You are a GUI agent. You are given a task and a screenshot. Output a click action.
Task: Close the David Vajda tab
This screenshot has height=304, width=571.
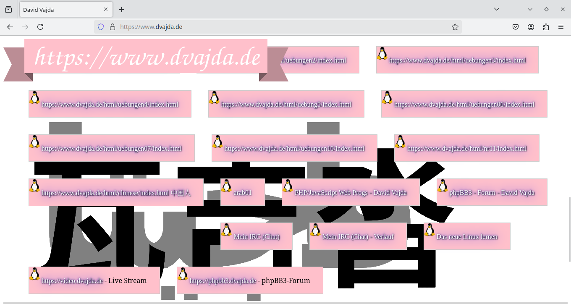(x=106, y=9)
